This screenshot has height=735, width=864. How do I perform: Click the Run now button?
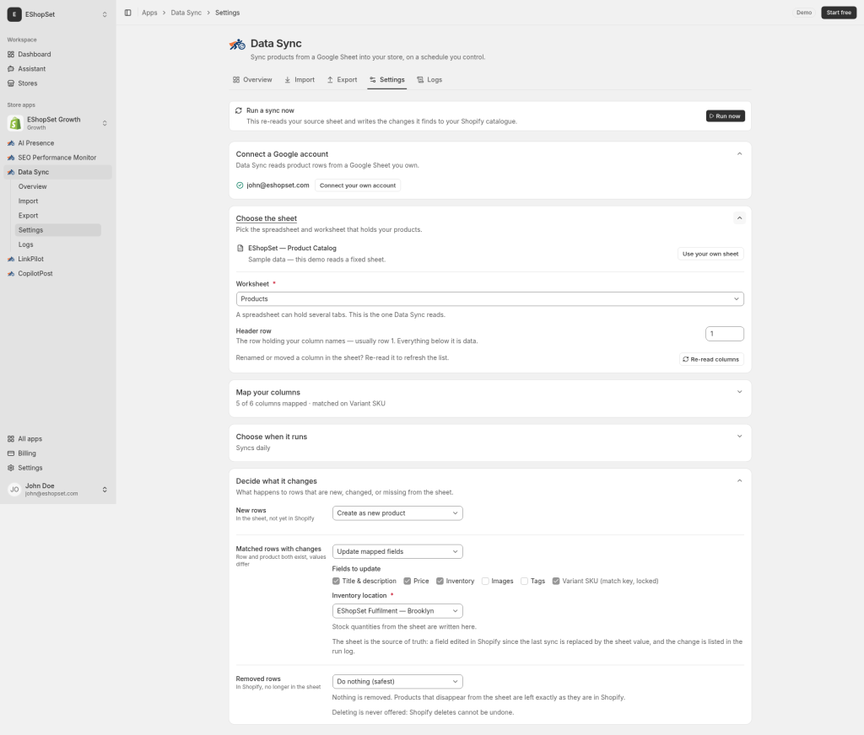coord(725,116)
